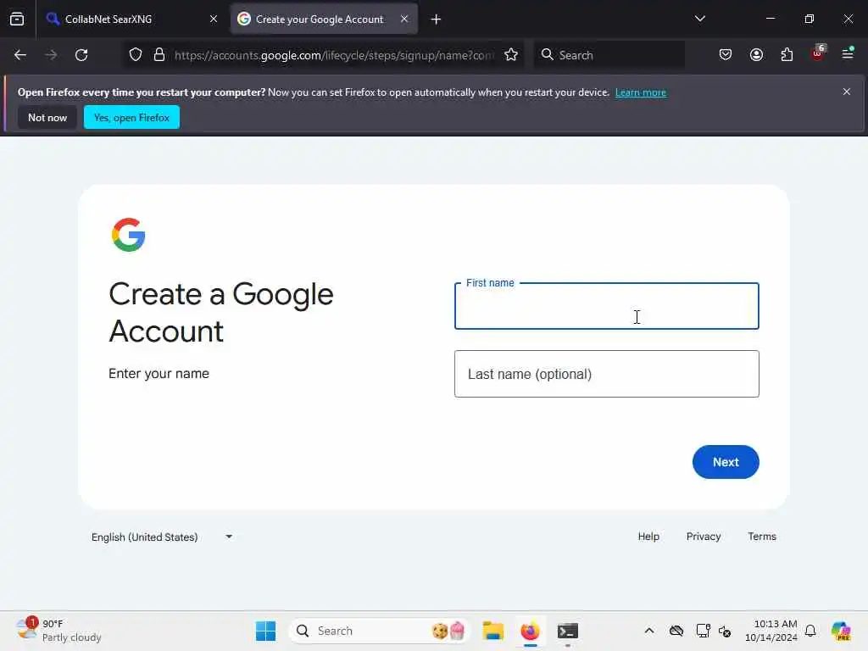The height and width of the screenshot is (651, 868).
Task: Open the Terminal app from the taskbar
Action: [567, 631]
